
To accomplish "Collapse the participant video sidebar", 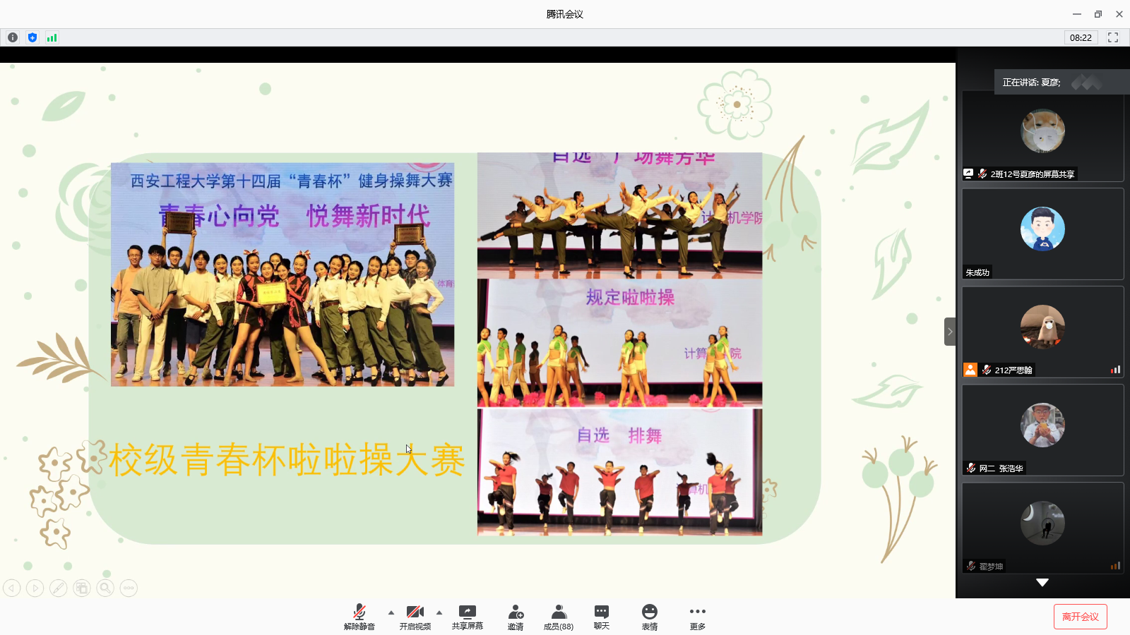I will (x=950, y=332).
